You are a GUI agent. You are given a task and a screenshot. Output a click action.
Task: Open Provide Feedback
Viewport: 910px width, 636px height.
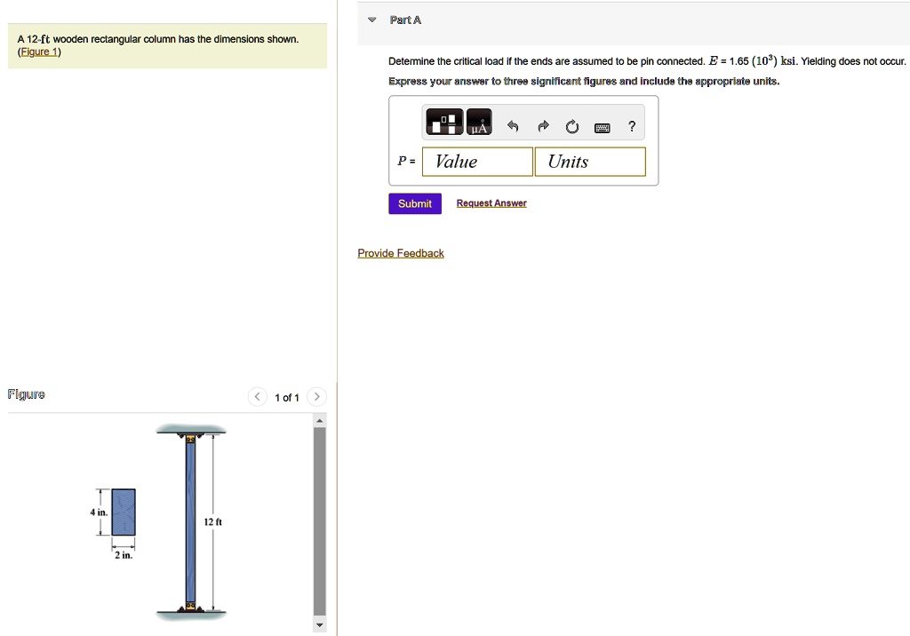(400, 252)
